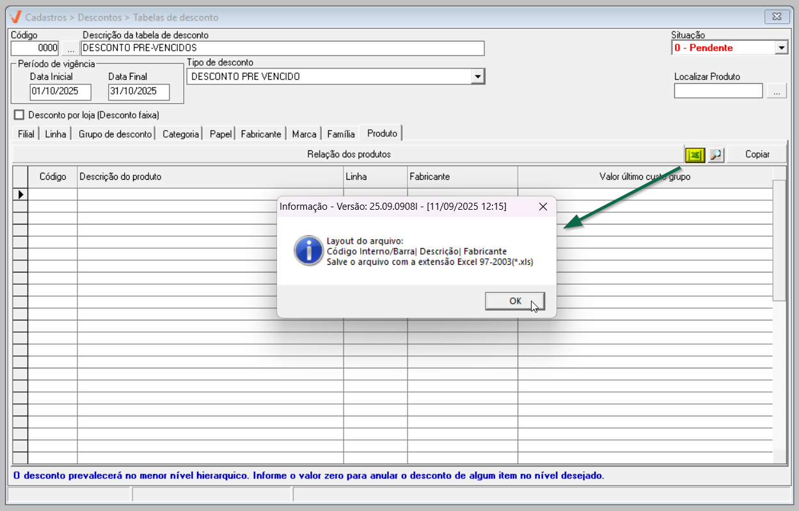Switch to the Filial tab

(26, 134)
